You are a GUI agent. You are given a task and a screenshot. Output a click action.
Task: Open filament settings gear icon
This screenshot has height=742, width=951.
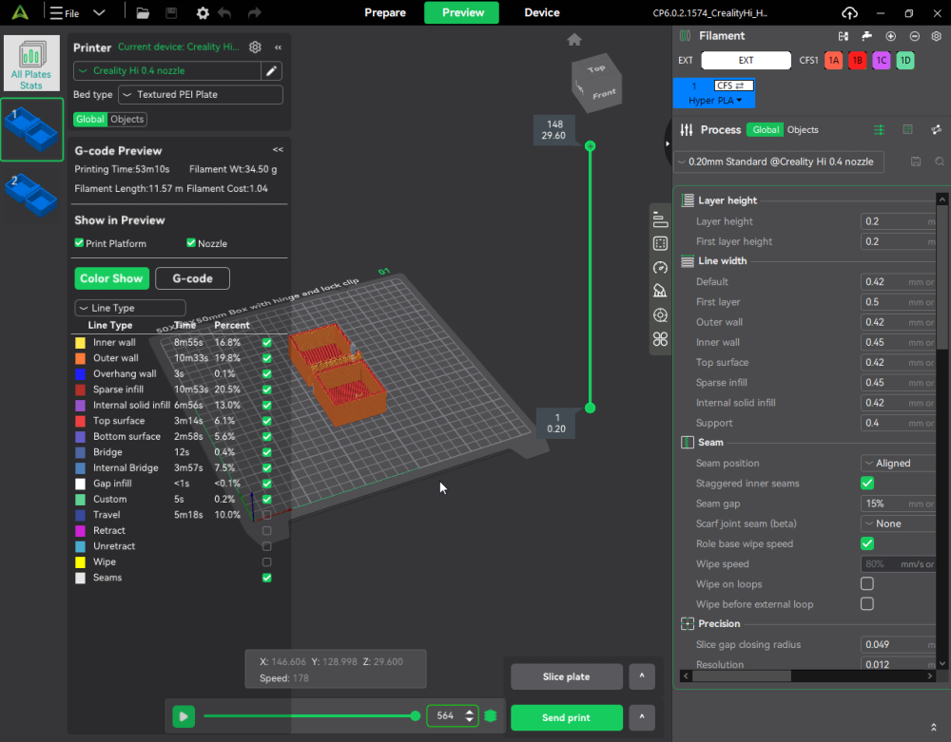point(937,36)
